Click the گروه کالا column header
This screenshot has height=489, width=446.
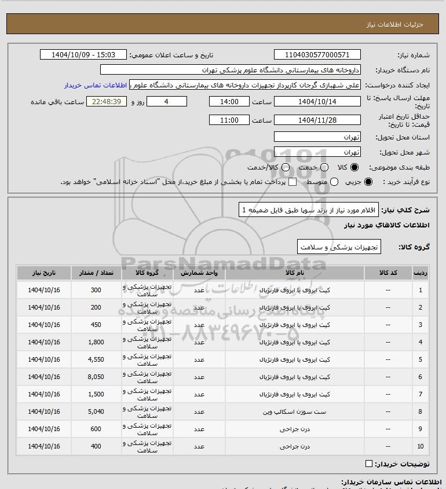(147, 273)
